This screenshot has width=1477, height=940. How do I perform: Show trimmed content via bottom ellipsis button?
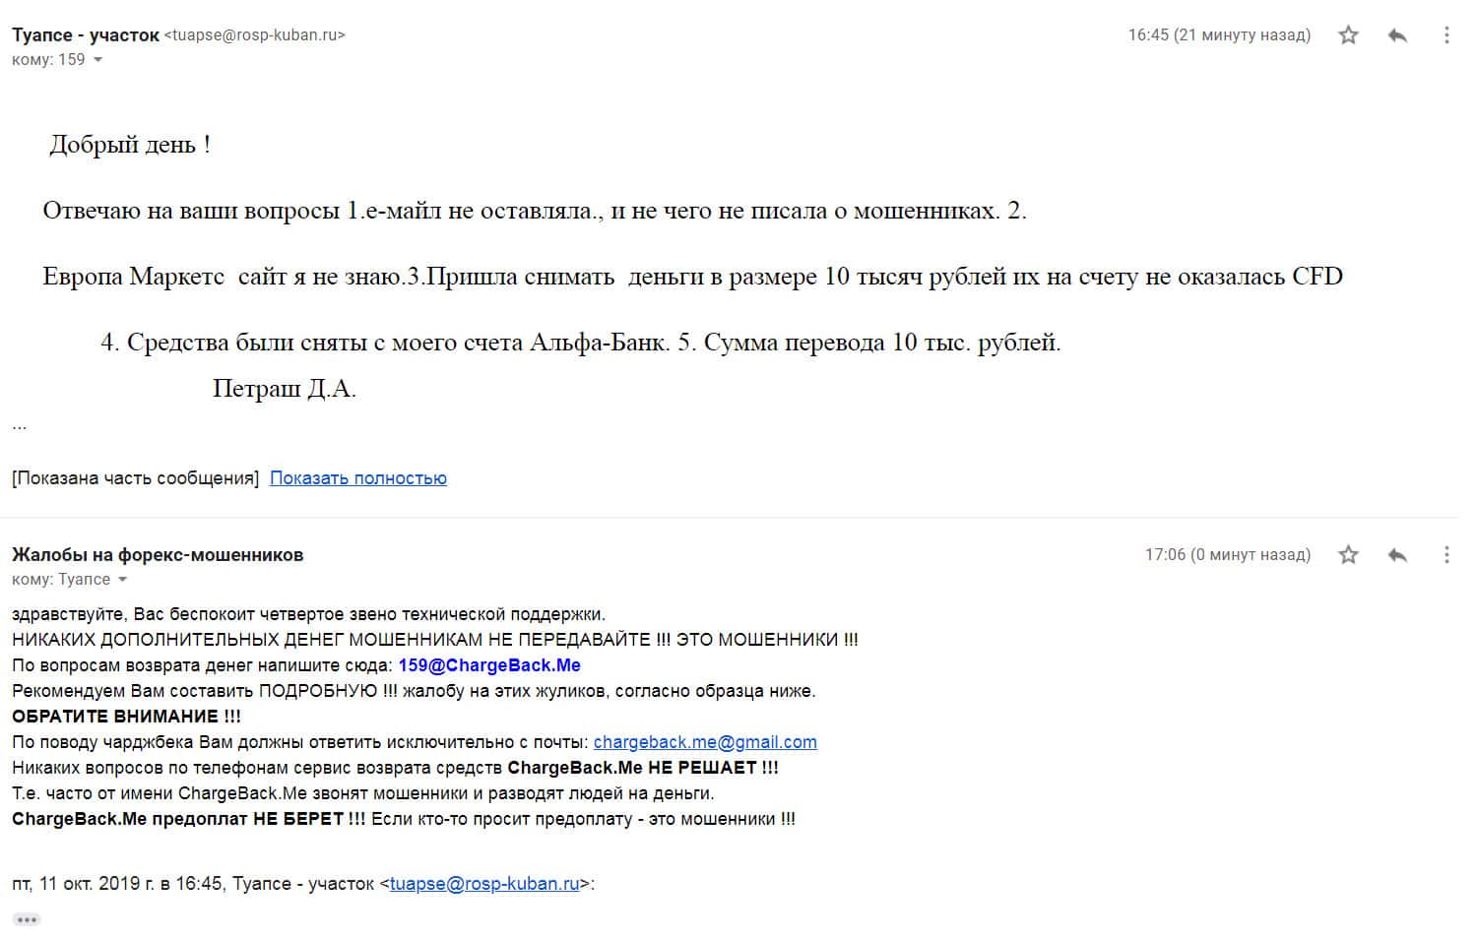click(x=27, y=919)
